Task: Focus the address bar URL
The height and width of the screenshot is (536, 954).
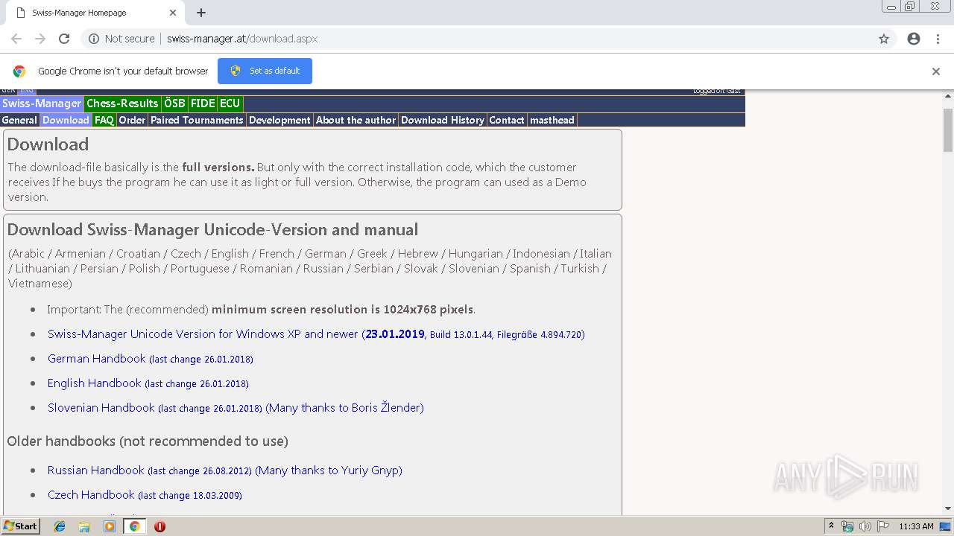Action: click(242, 39)
